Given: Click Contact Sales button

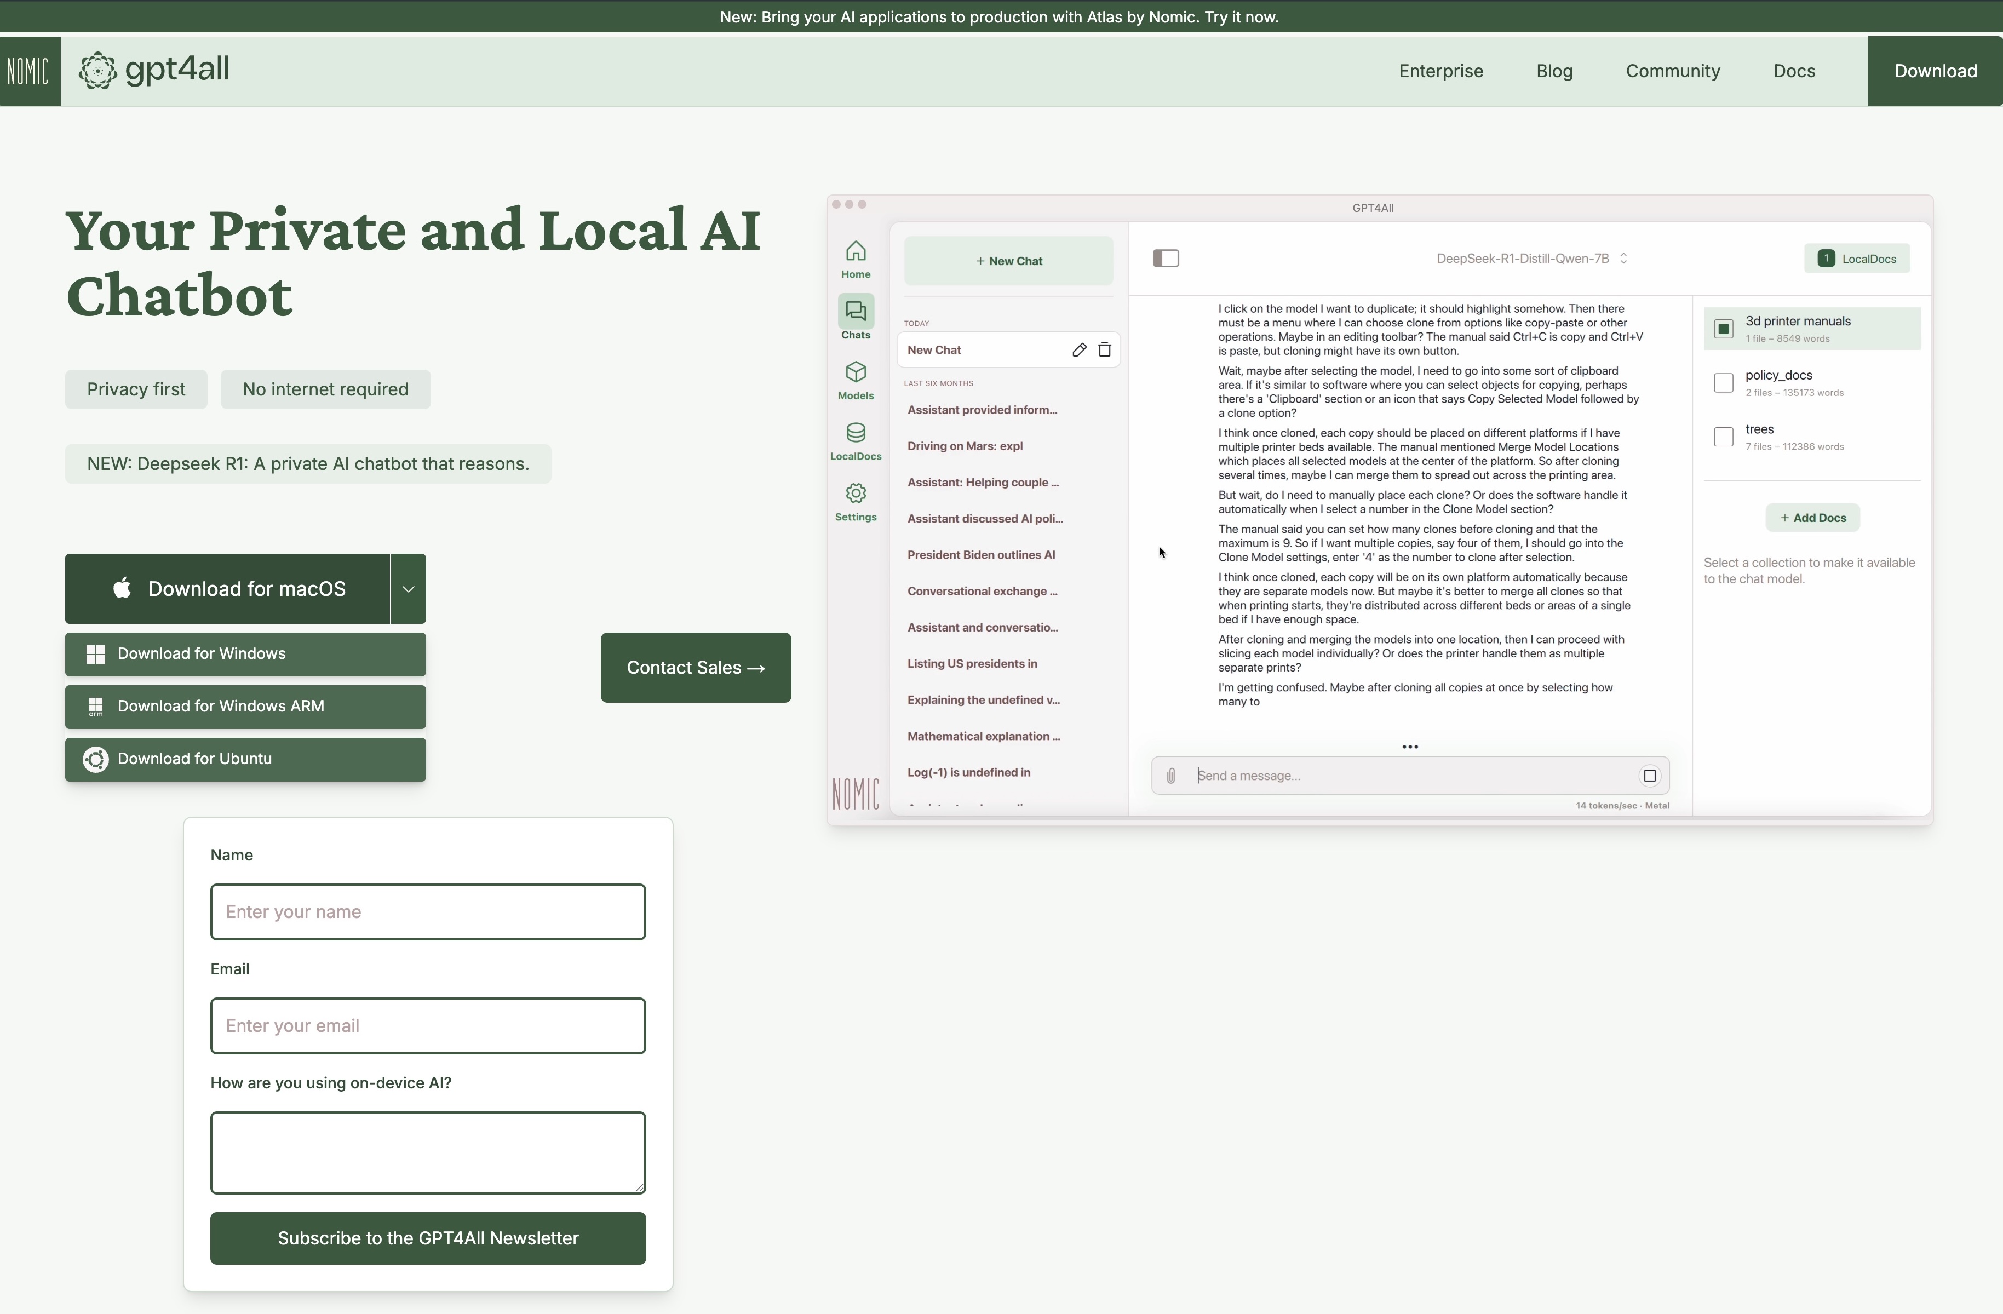Looking at the screenshot, I should pos(695,668).
